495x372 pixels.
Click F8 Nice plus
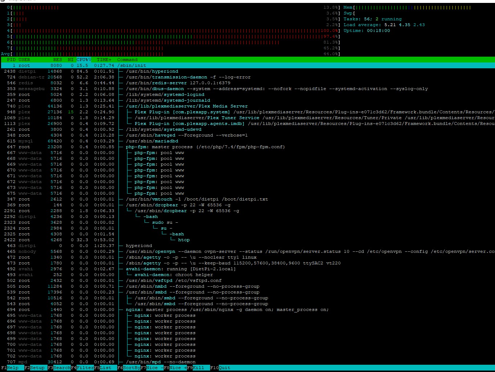click(x=175, y=368)
